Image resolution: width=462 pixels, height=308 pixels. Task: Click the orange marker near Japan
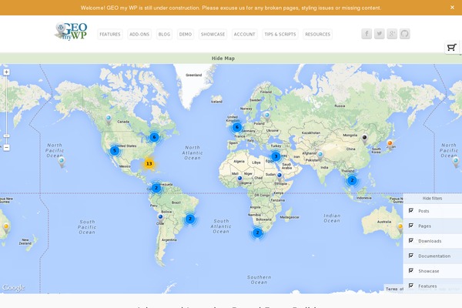coord(390,144)
